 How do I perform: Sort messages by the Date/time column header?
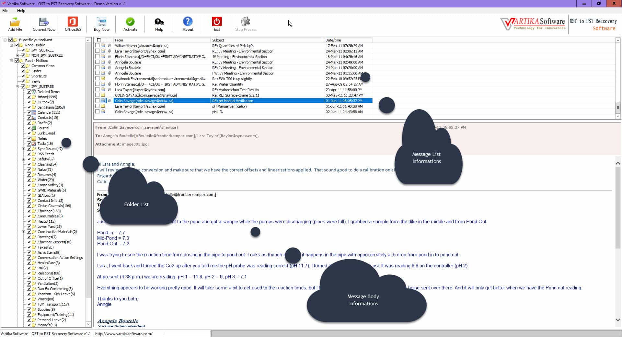(x=348, y=40)
